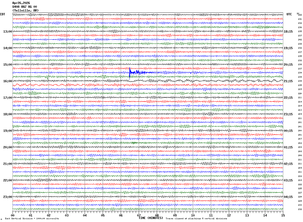Click the UTC timezone label

(x=289, y=14)
